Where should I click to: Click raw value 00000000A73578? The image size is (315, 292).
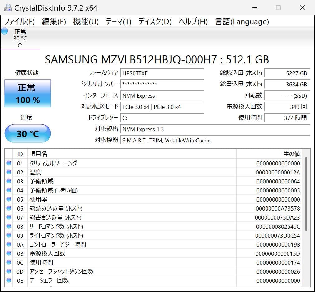(x=278, y=209)
